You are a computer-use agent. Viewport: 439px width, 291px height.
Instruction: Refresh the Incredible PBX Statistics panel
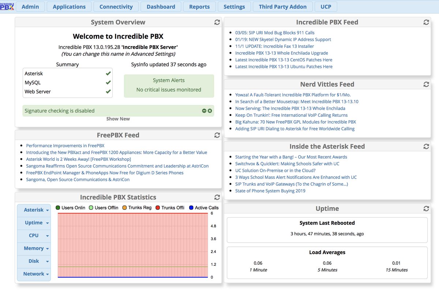pyautogui.click(x=217, y=197)
